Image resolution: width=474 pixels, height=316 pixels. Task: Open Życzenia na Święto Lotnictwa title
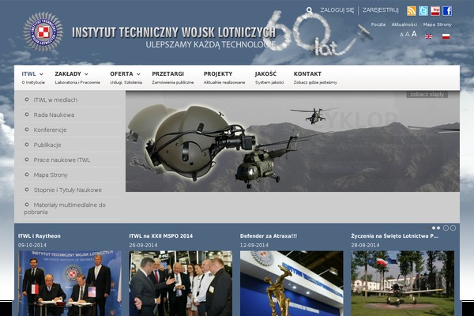(x=394, y=236)
